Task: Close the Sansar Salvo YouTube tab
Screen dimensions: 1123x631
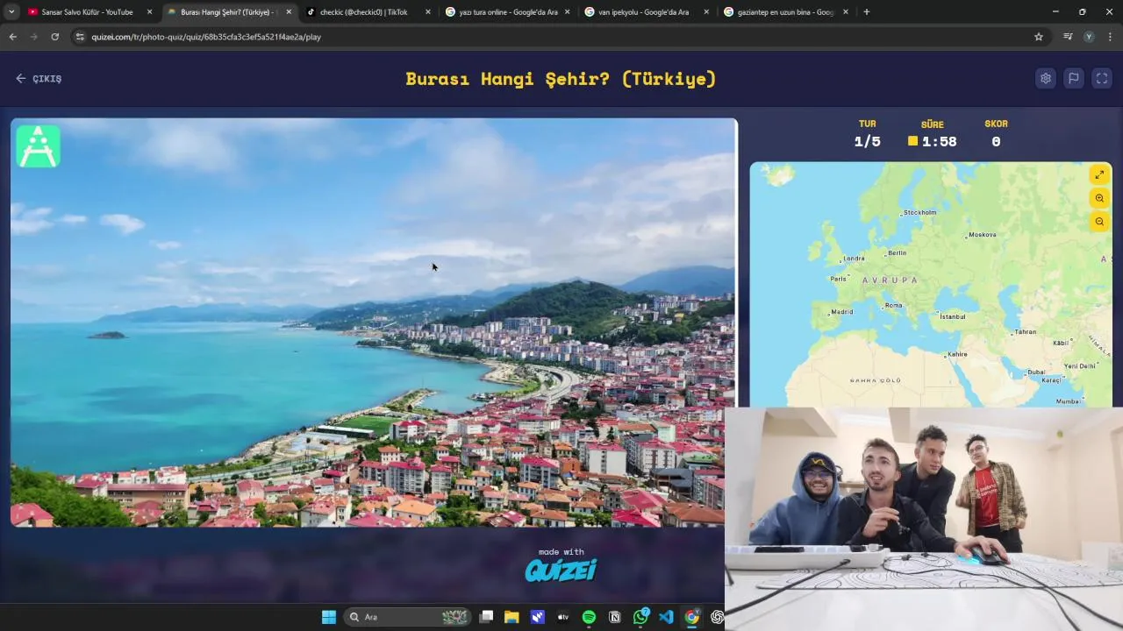Action: pos(149,12)
